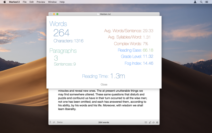This screenshot has height=133, width=212.
Task: Minimize the Walden.txt window with yellow button
Action: pos(54,14)
